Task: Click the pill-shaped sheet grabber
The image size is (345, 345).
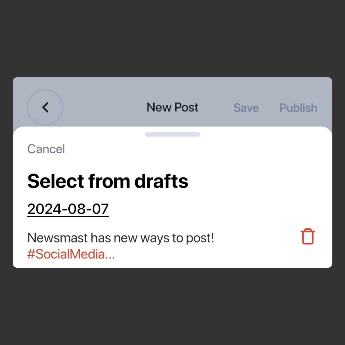Action: (x=172, y=134)
